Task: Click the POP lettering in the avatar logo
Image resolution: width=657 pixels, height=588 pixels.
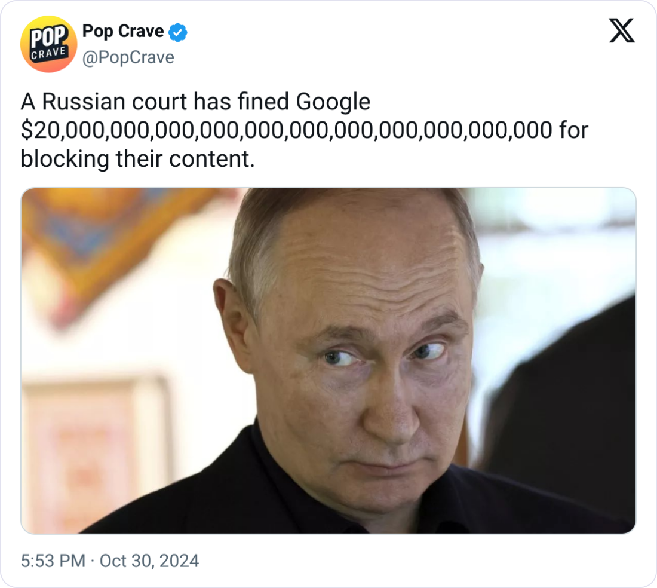Action: click(49, 36)
